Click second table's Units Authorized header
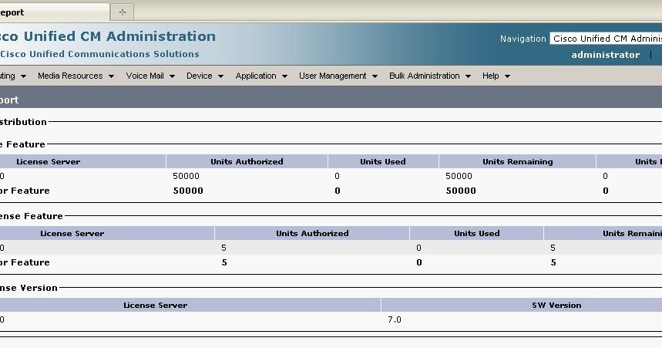This screenshot has height=348, width=662. click(312, 233)
